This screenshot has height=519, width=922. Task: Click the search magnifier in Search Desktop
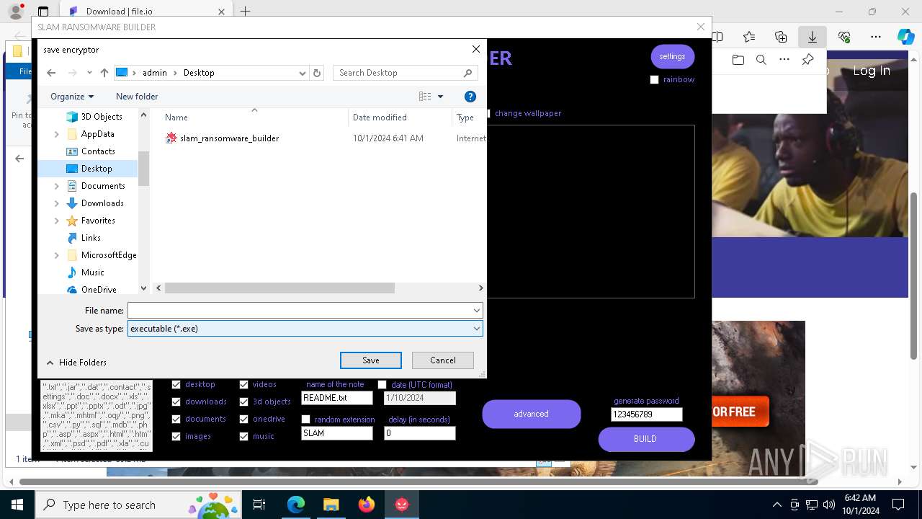pos(468,73)
